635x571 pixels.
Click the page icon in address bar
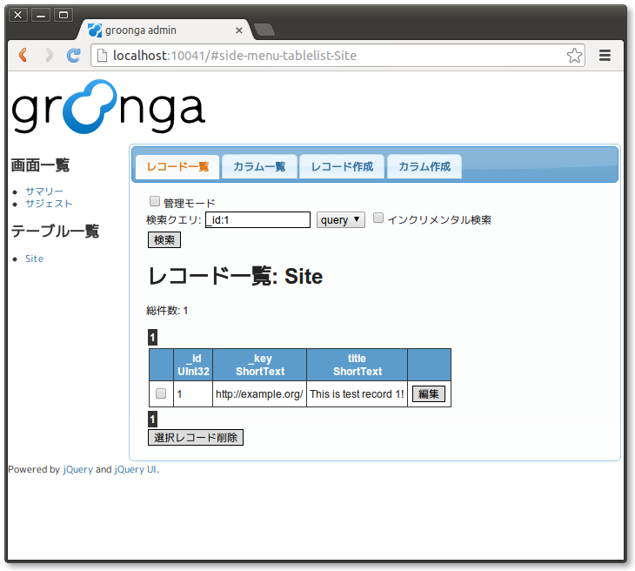click(102, 56)
